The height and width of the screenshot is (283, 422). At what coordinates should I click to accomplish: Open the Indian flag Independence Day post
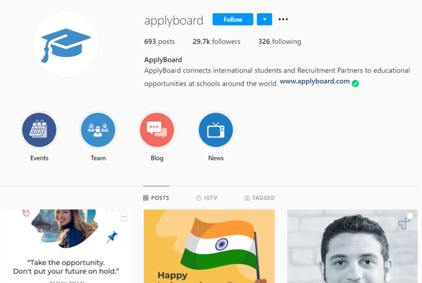(209, 246)
